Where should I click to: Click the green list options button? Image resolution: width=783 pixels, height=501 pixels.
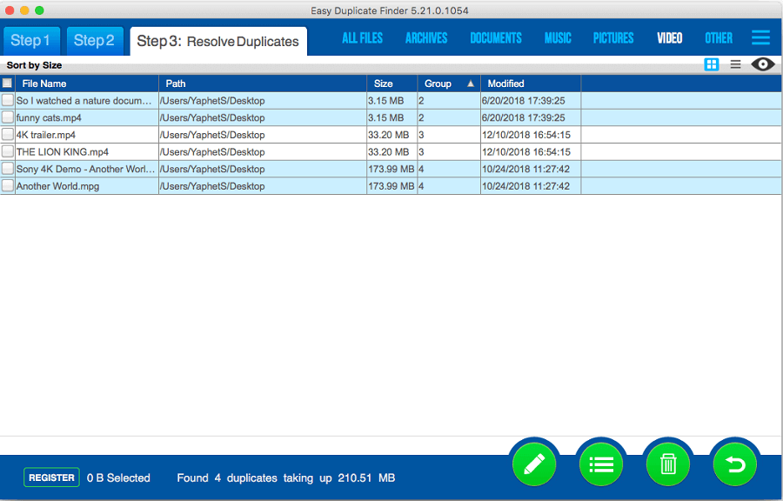click(x=600, y=464)
